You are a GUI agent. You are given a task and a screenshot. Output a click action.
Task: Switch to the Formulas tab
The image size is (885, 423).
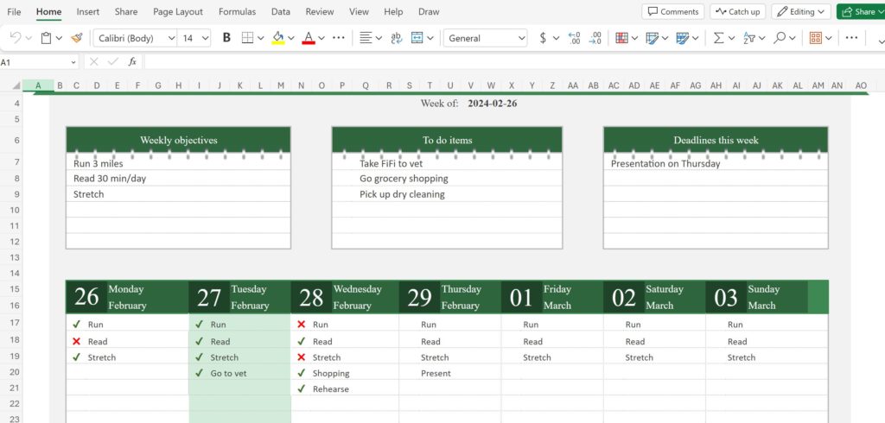click(237, 12)
